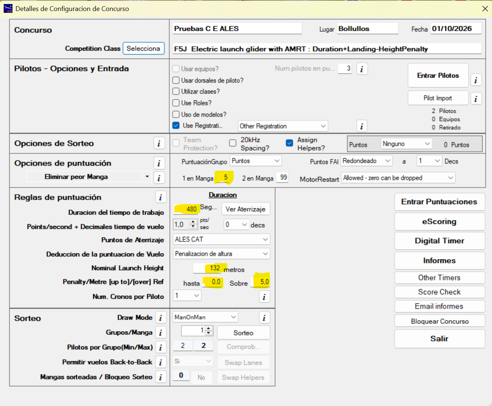Open Penalizacion de altura dropdown

click(222, 254)
